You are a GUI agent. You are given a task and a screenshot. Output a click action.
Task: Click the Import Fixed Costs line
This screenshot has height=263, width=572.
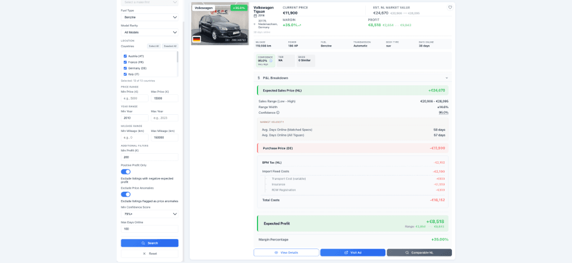pyautogui.click(x=353, y=171)
